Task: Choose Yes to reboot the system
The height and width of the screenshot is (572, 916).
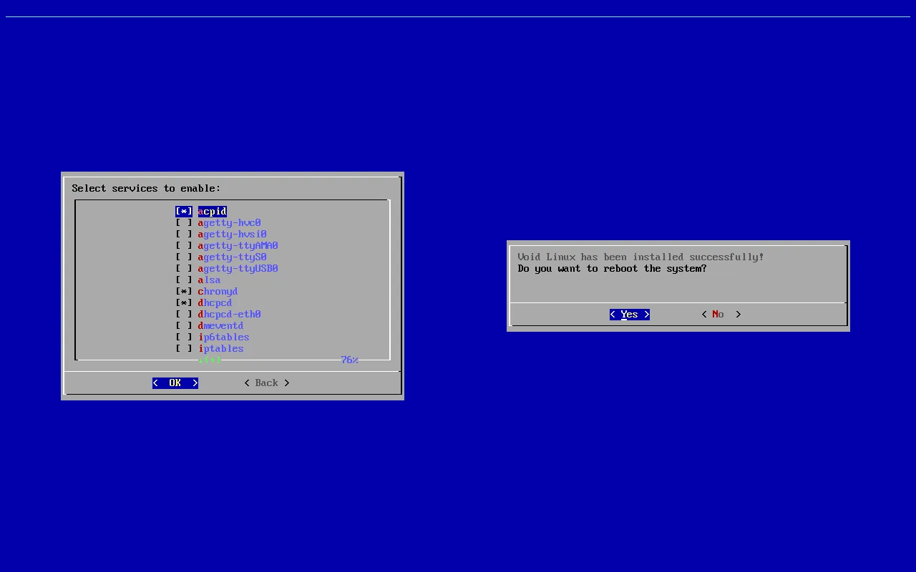Action: coord(630,315)
